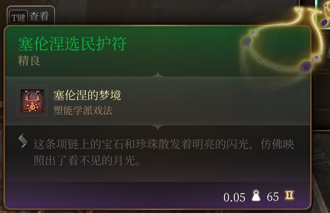Click the weight value 0.05
Screen dimensions: 330x213
coord(234,197)
